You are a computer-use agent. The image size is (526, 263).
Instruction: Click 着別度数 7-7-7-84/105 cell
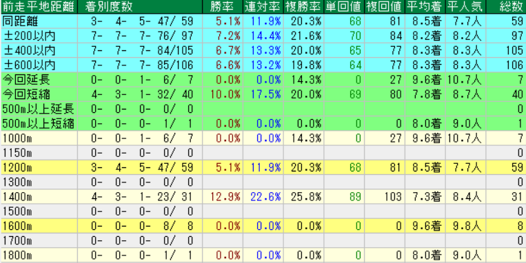point(142,50)
